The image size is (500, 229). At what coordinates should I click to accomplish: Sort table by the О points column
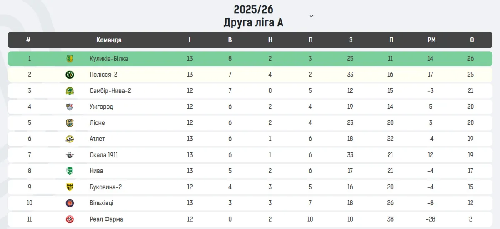tap(472, 40)
